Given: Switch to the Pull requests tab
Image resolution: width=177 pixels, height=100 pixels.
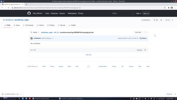Looking at the screenshot, I should (x=28, y=25).
